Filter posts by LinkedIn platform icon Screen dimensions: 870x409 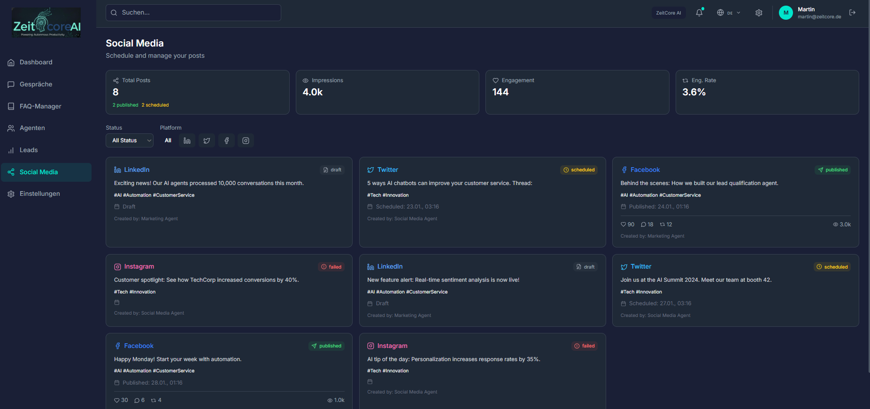pyautogui.click(x=187, y=140)
